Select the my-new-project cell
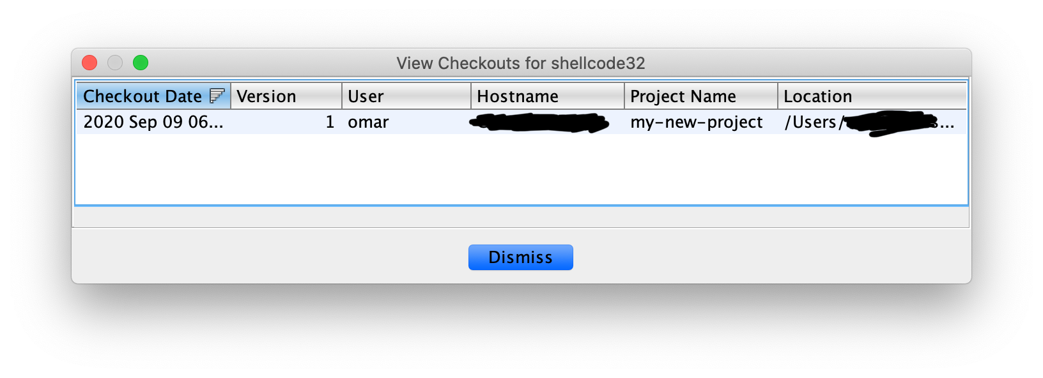This screenshot has height=378, width=1043. pos(701,122)
